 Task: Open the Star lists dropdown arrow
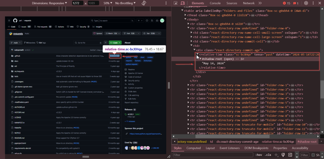tap(159, 33)
